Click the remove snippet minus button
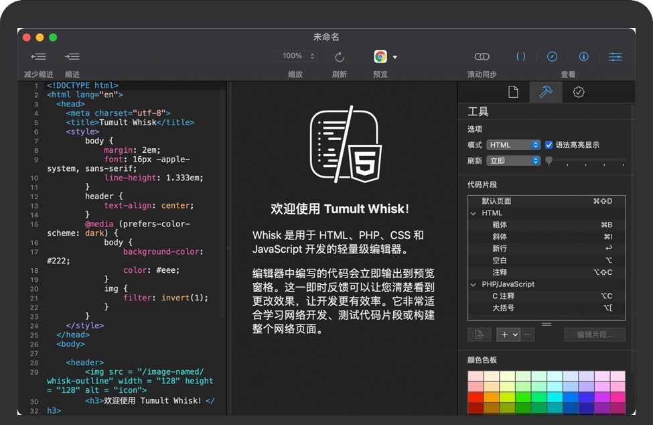 (x=528, y=335)
